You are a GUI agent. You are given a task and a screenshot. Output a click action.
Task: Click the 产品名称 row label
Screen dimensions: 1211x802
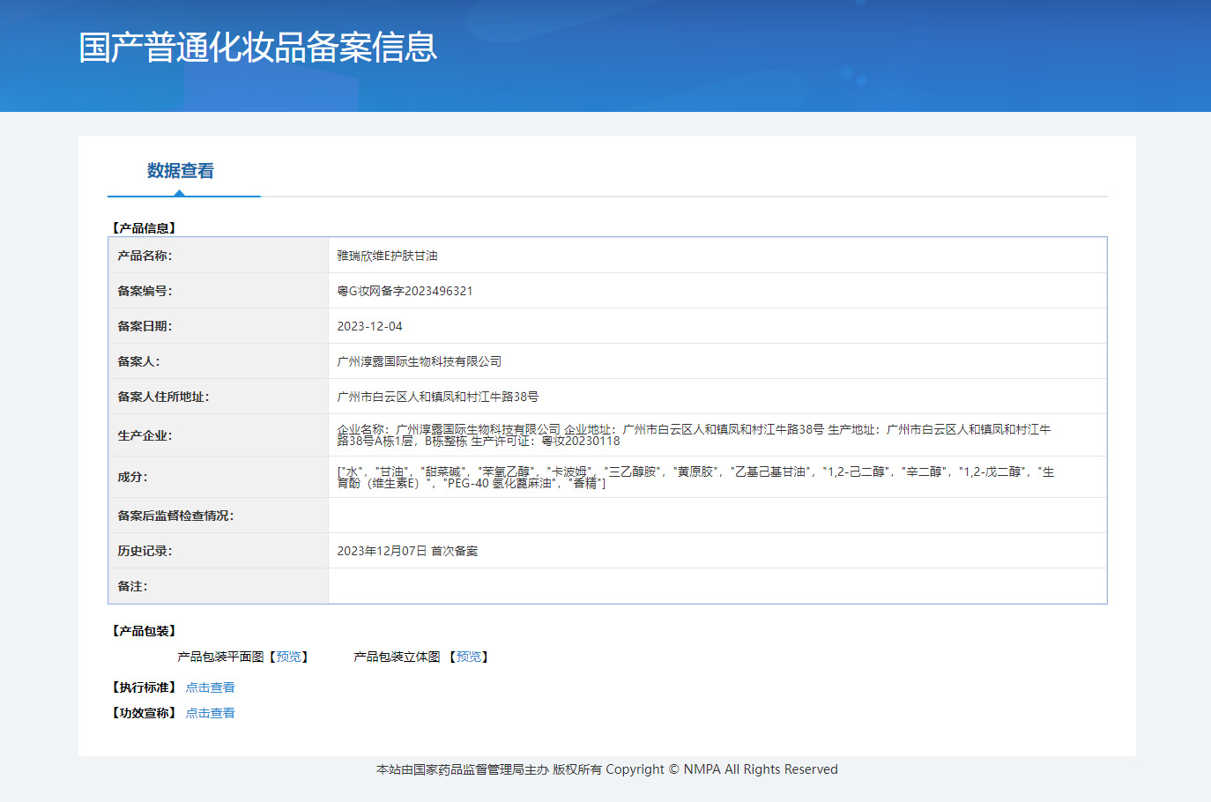(x=145, y=256)
